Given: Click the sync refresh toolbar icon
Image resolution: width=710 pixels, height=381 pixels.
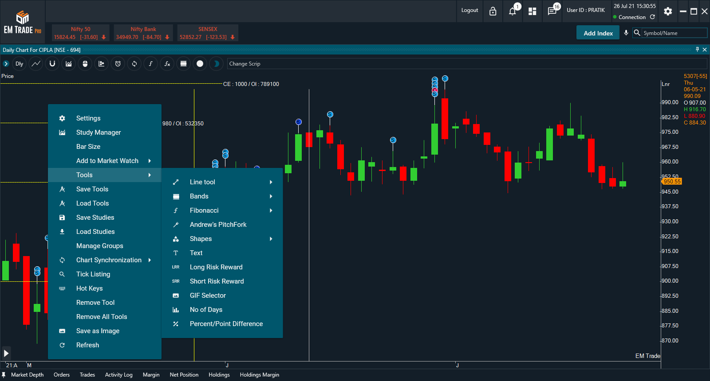Looking at the screenshot, I should 134,64.
